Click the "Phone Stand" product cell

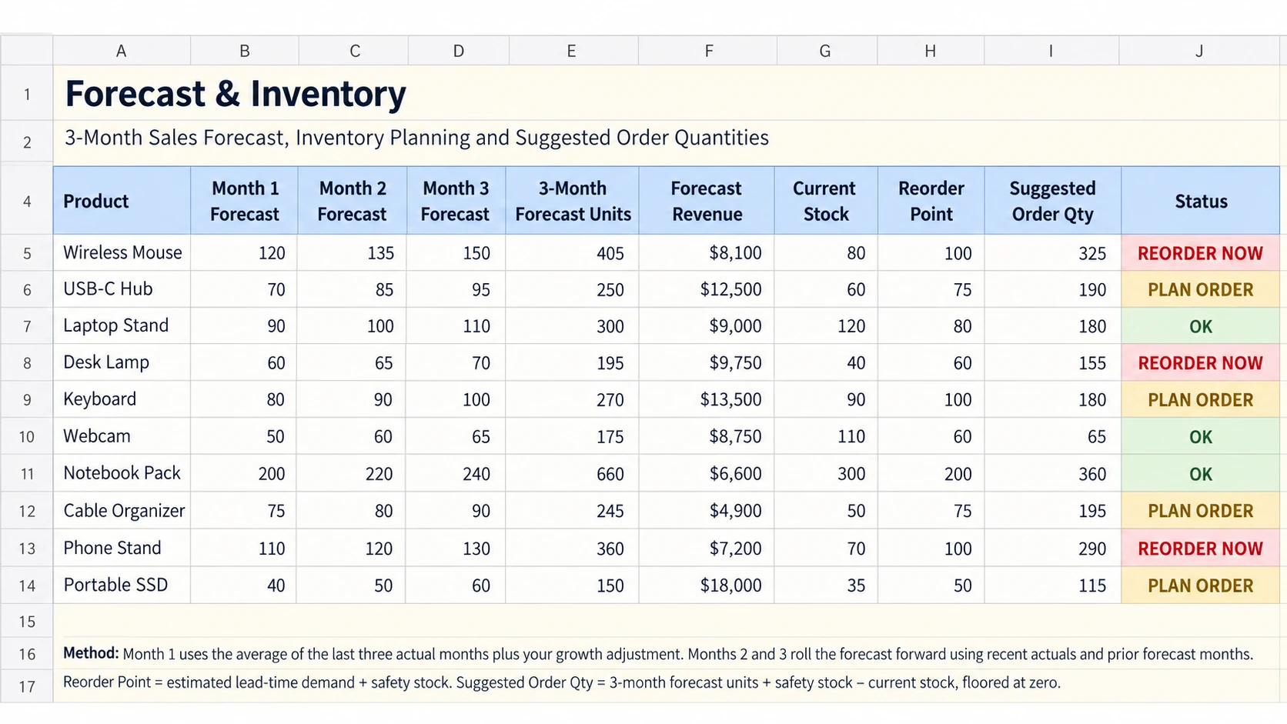[122, 548]
